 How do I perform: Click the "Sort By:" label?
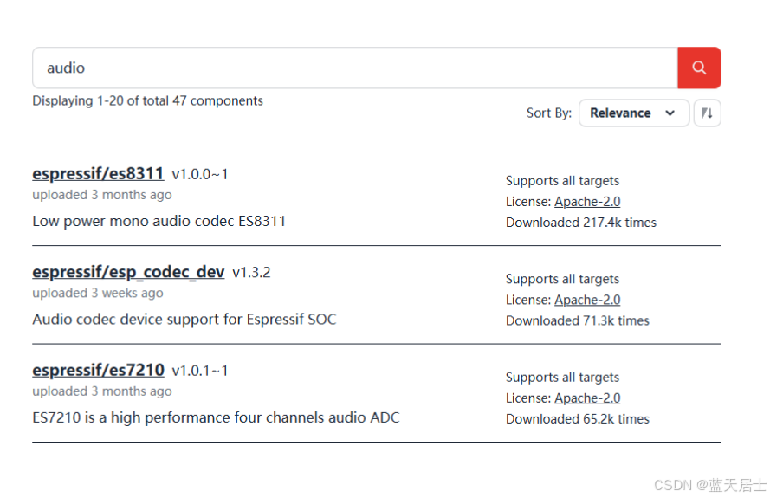tap(549, 113)
